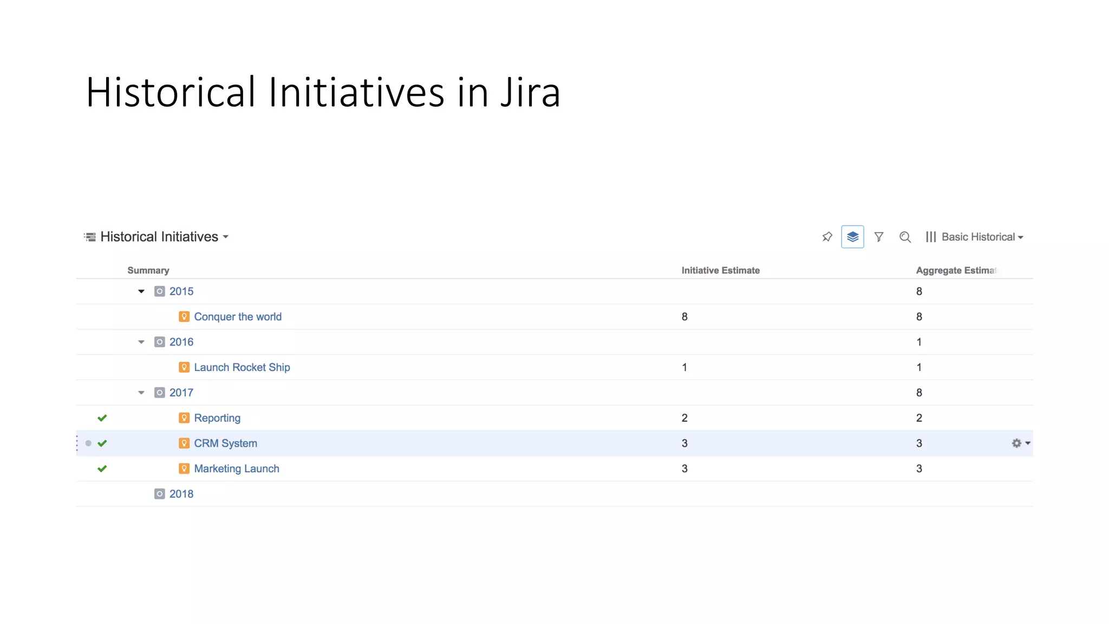This screenshot has width=1109, height=624.
Task: Click the 2015 folder icon
Action: pyautogui.click(x=160, y=291)
